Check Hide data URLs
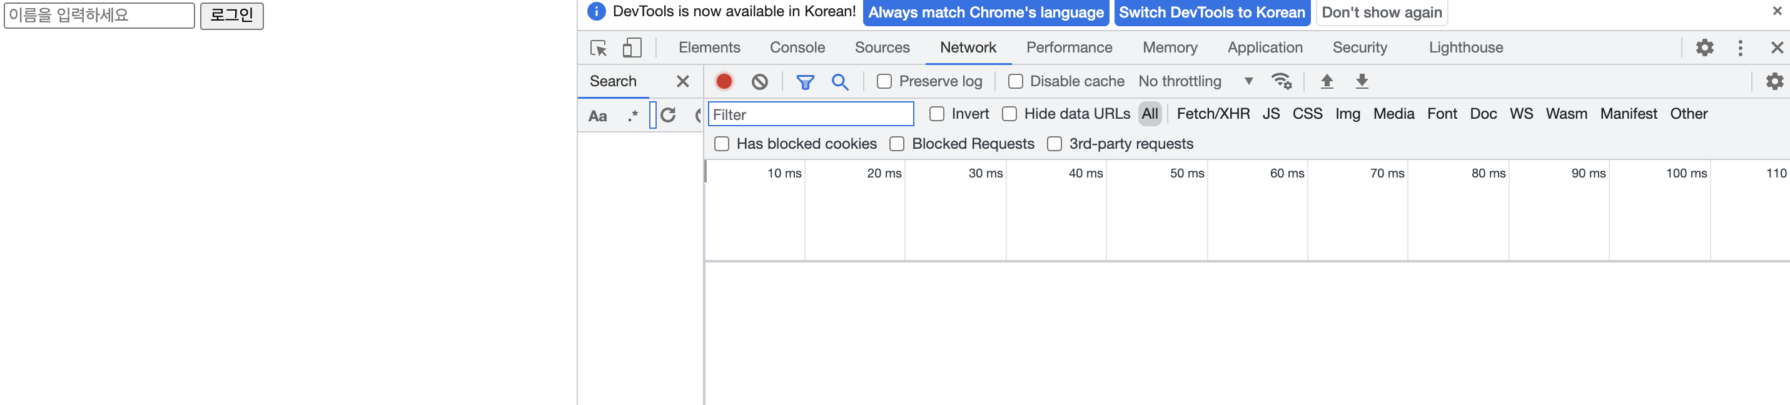The height and width of the screenshot is (405, 1790). pos(1009,114)
